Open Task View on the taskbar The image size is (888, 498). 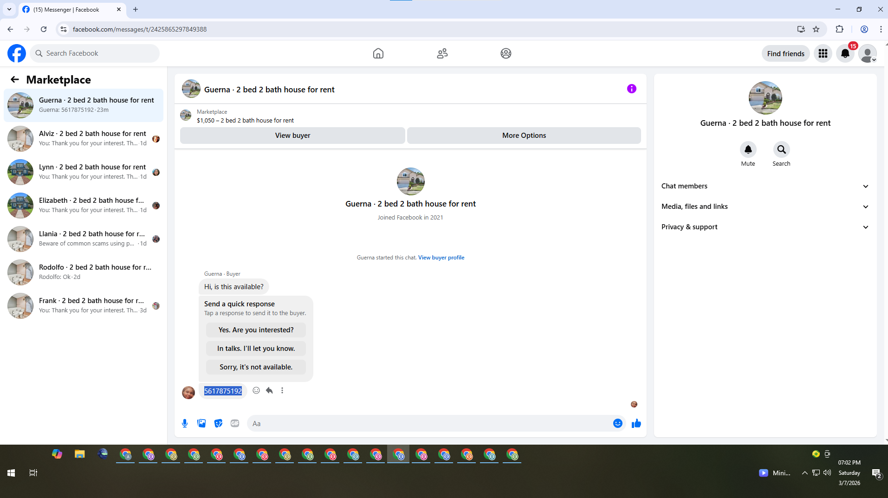coord(33,473)
